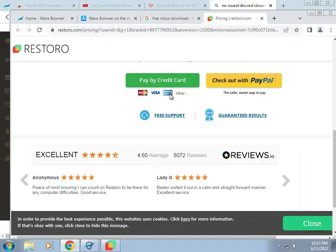Click the '8072 Reviews' text
Image resolution: width=336 pixels, height=252 pixels.
coord(190,155)
